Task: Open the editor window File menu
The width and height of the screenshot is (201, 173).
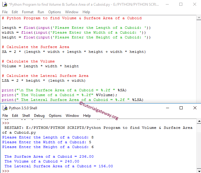Action: click(5, 12)
